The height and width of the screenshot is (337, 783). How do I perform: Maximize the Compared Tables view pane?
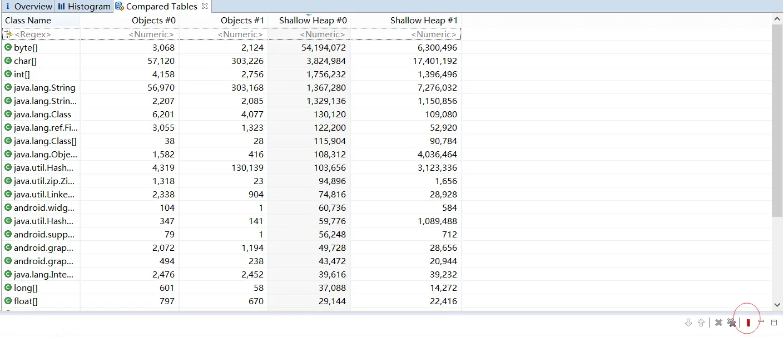[774, 323]
